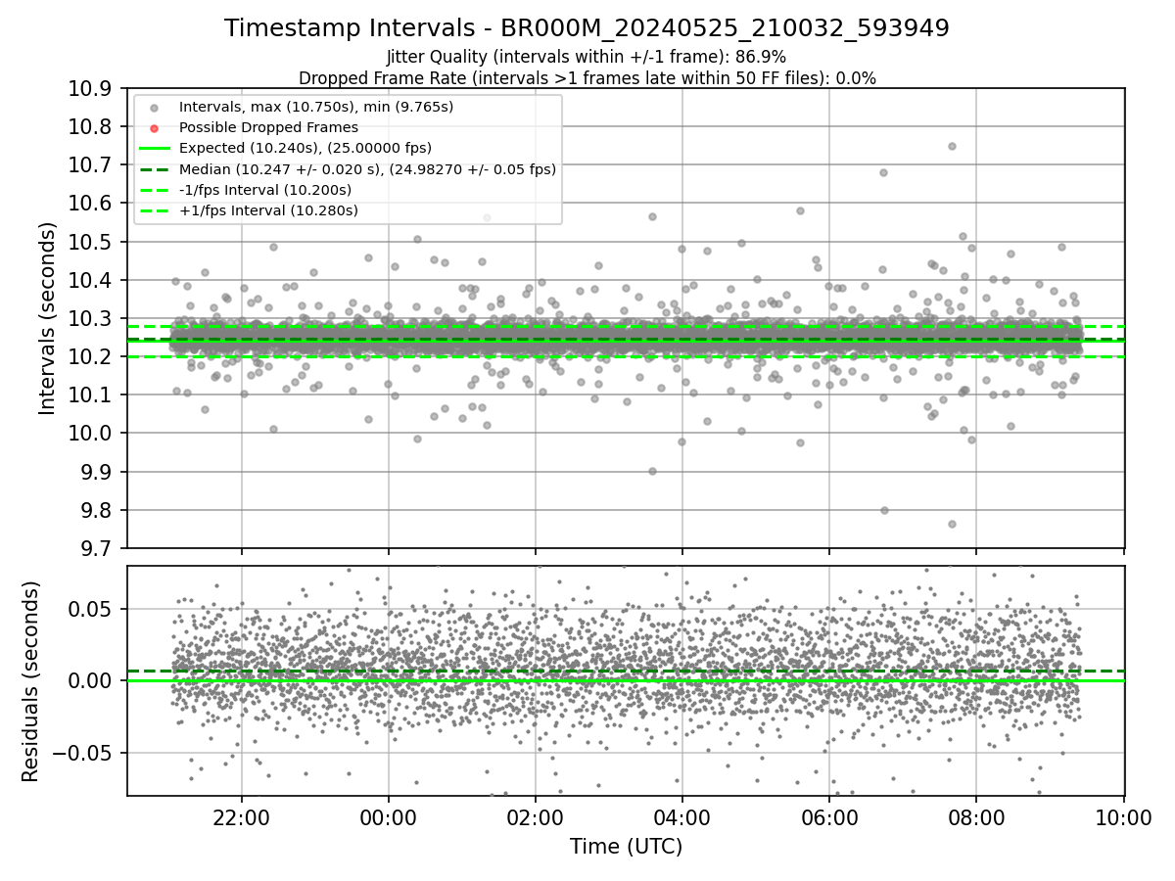Click the x-axis tick label '04:00'

point(682,816)
